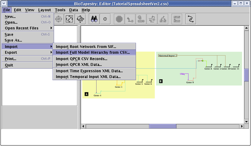Click the octagon stop icon
The image size is (251, 146).
coord(119,19)
